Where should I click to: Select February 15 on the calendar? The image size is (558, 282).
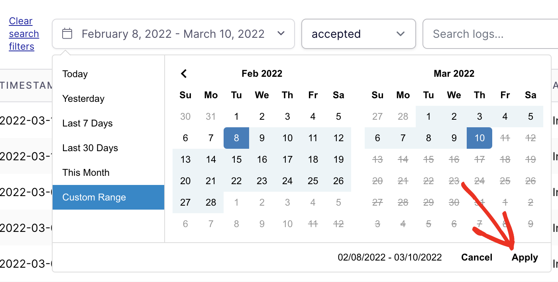236,159
